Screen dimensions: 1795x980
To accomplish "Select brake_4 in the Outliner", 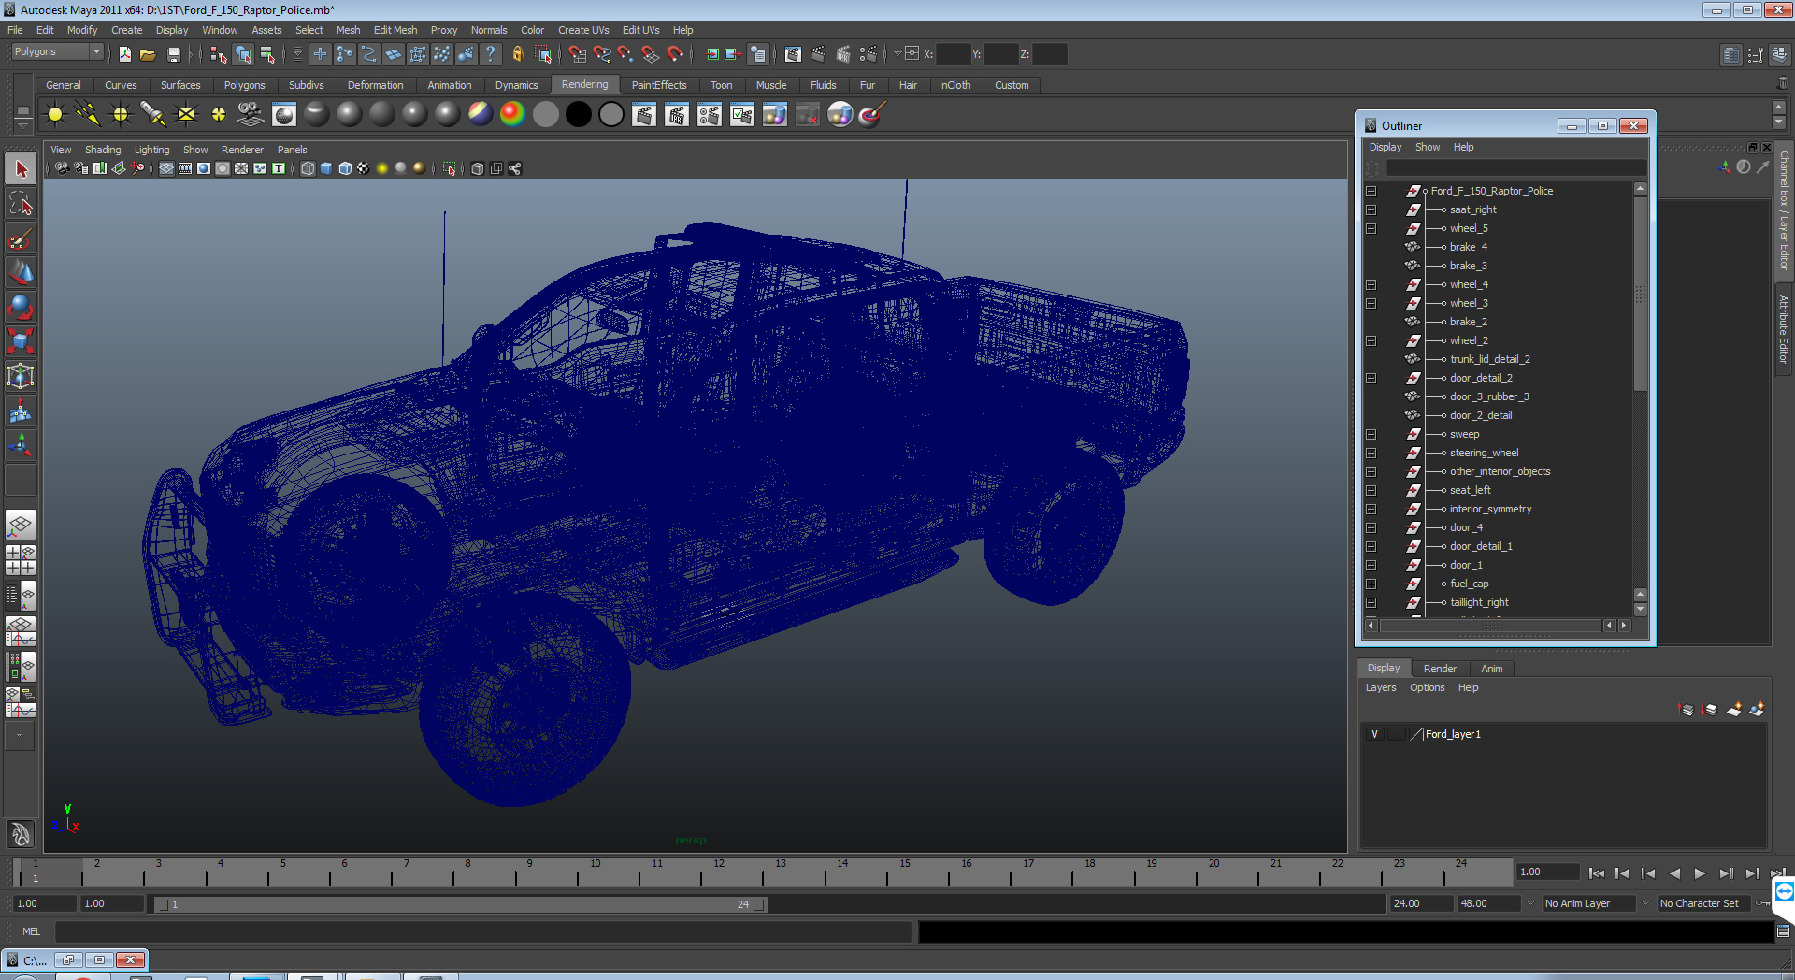I will (1468, 247).
